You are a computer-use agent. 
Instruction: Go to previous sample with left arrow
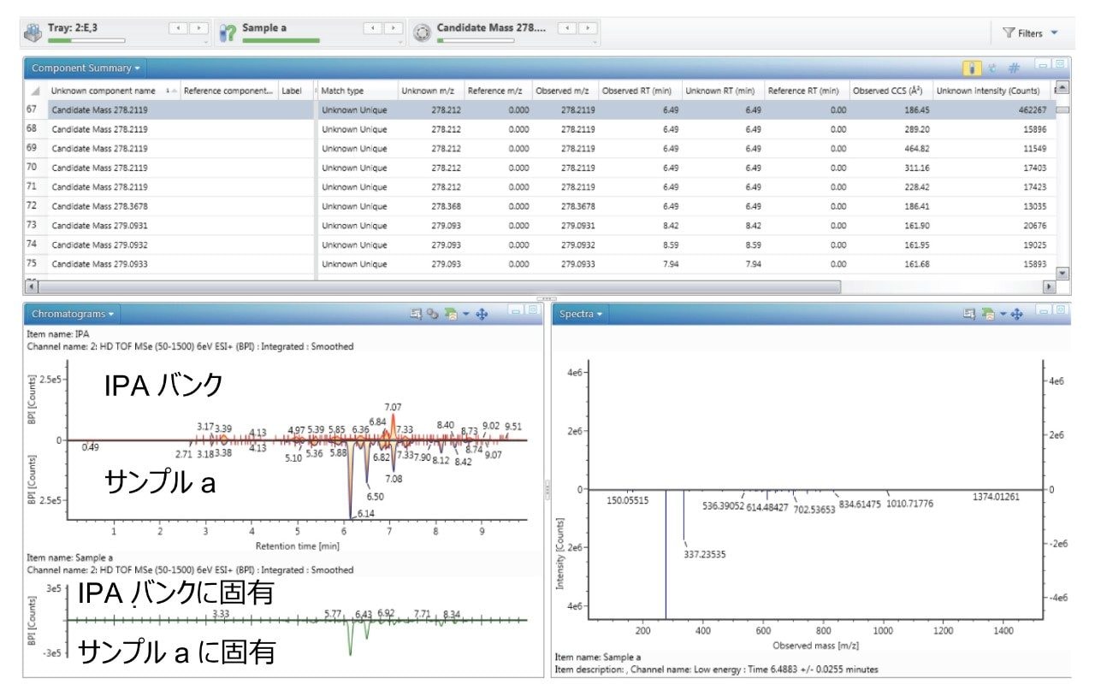373,28
